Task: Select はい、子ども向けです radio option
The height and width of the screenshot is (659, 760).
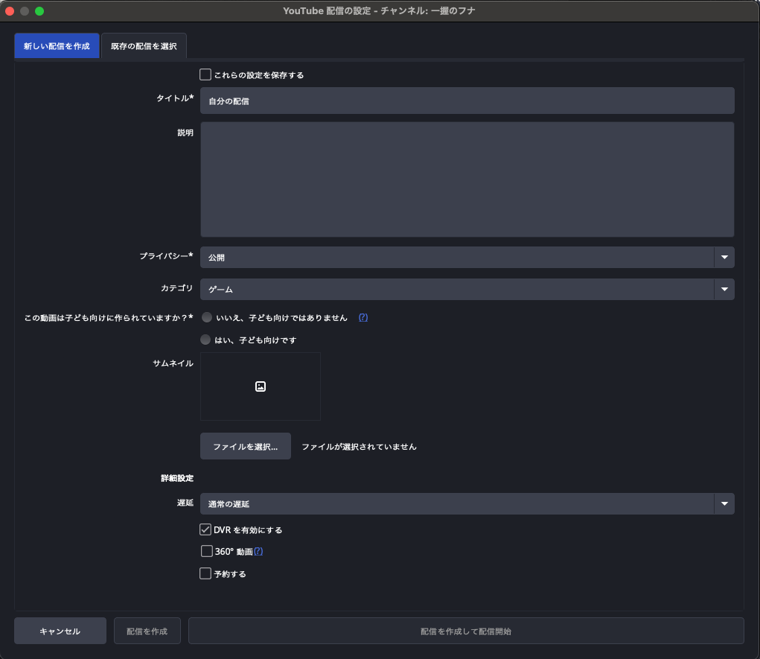Action: (x=205, y=340)
